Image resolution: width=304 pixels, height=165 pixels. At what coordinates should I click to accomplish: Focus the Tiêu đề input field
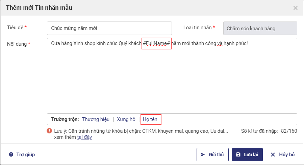click(109, 28)
